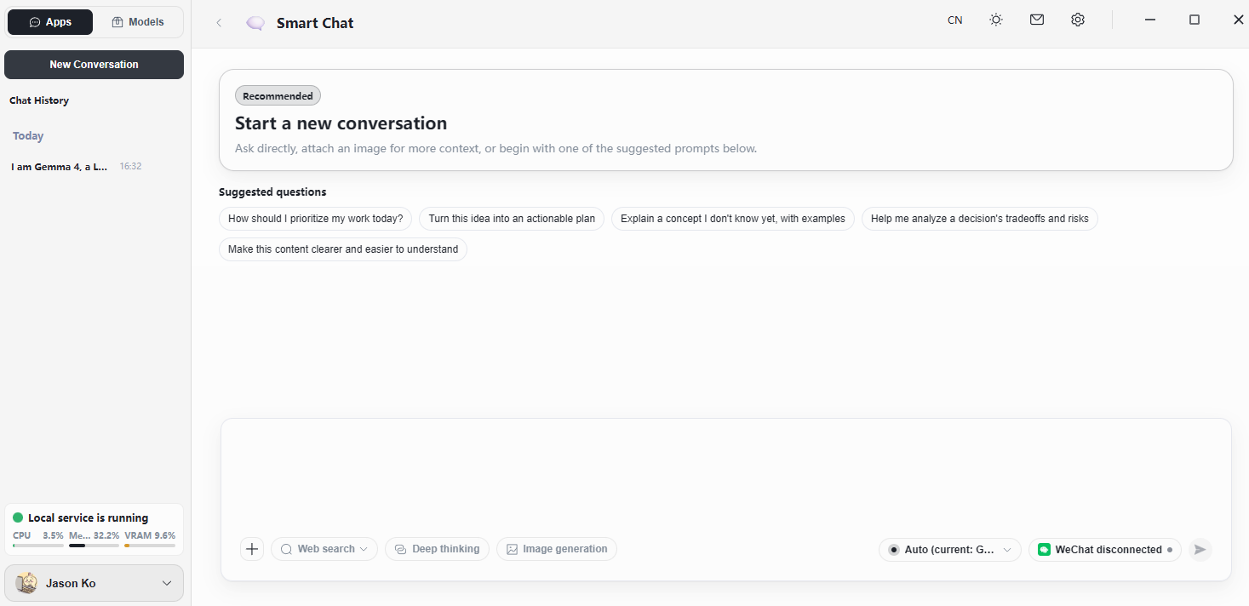
Task: Choose "Help me analyze a decision's tradeoffs" suggestion
Action: [x=980, y=219]
